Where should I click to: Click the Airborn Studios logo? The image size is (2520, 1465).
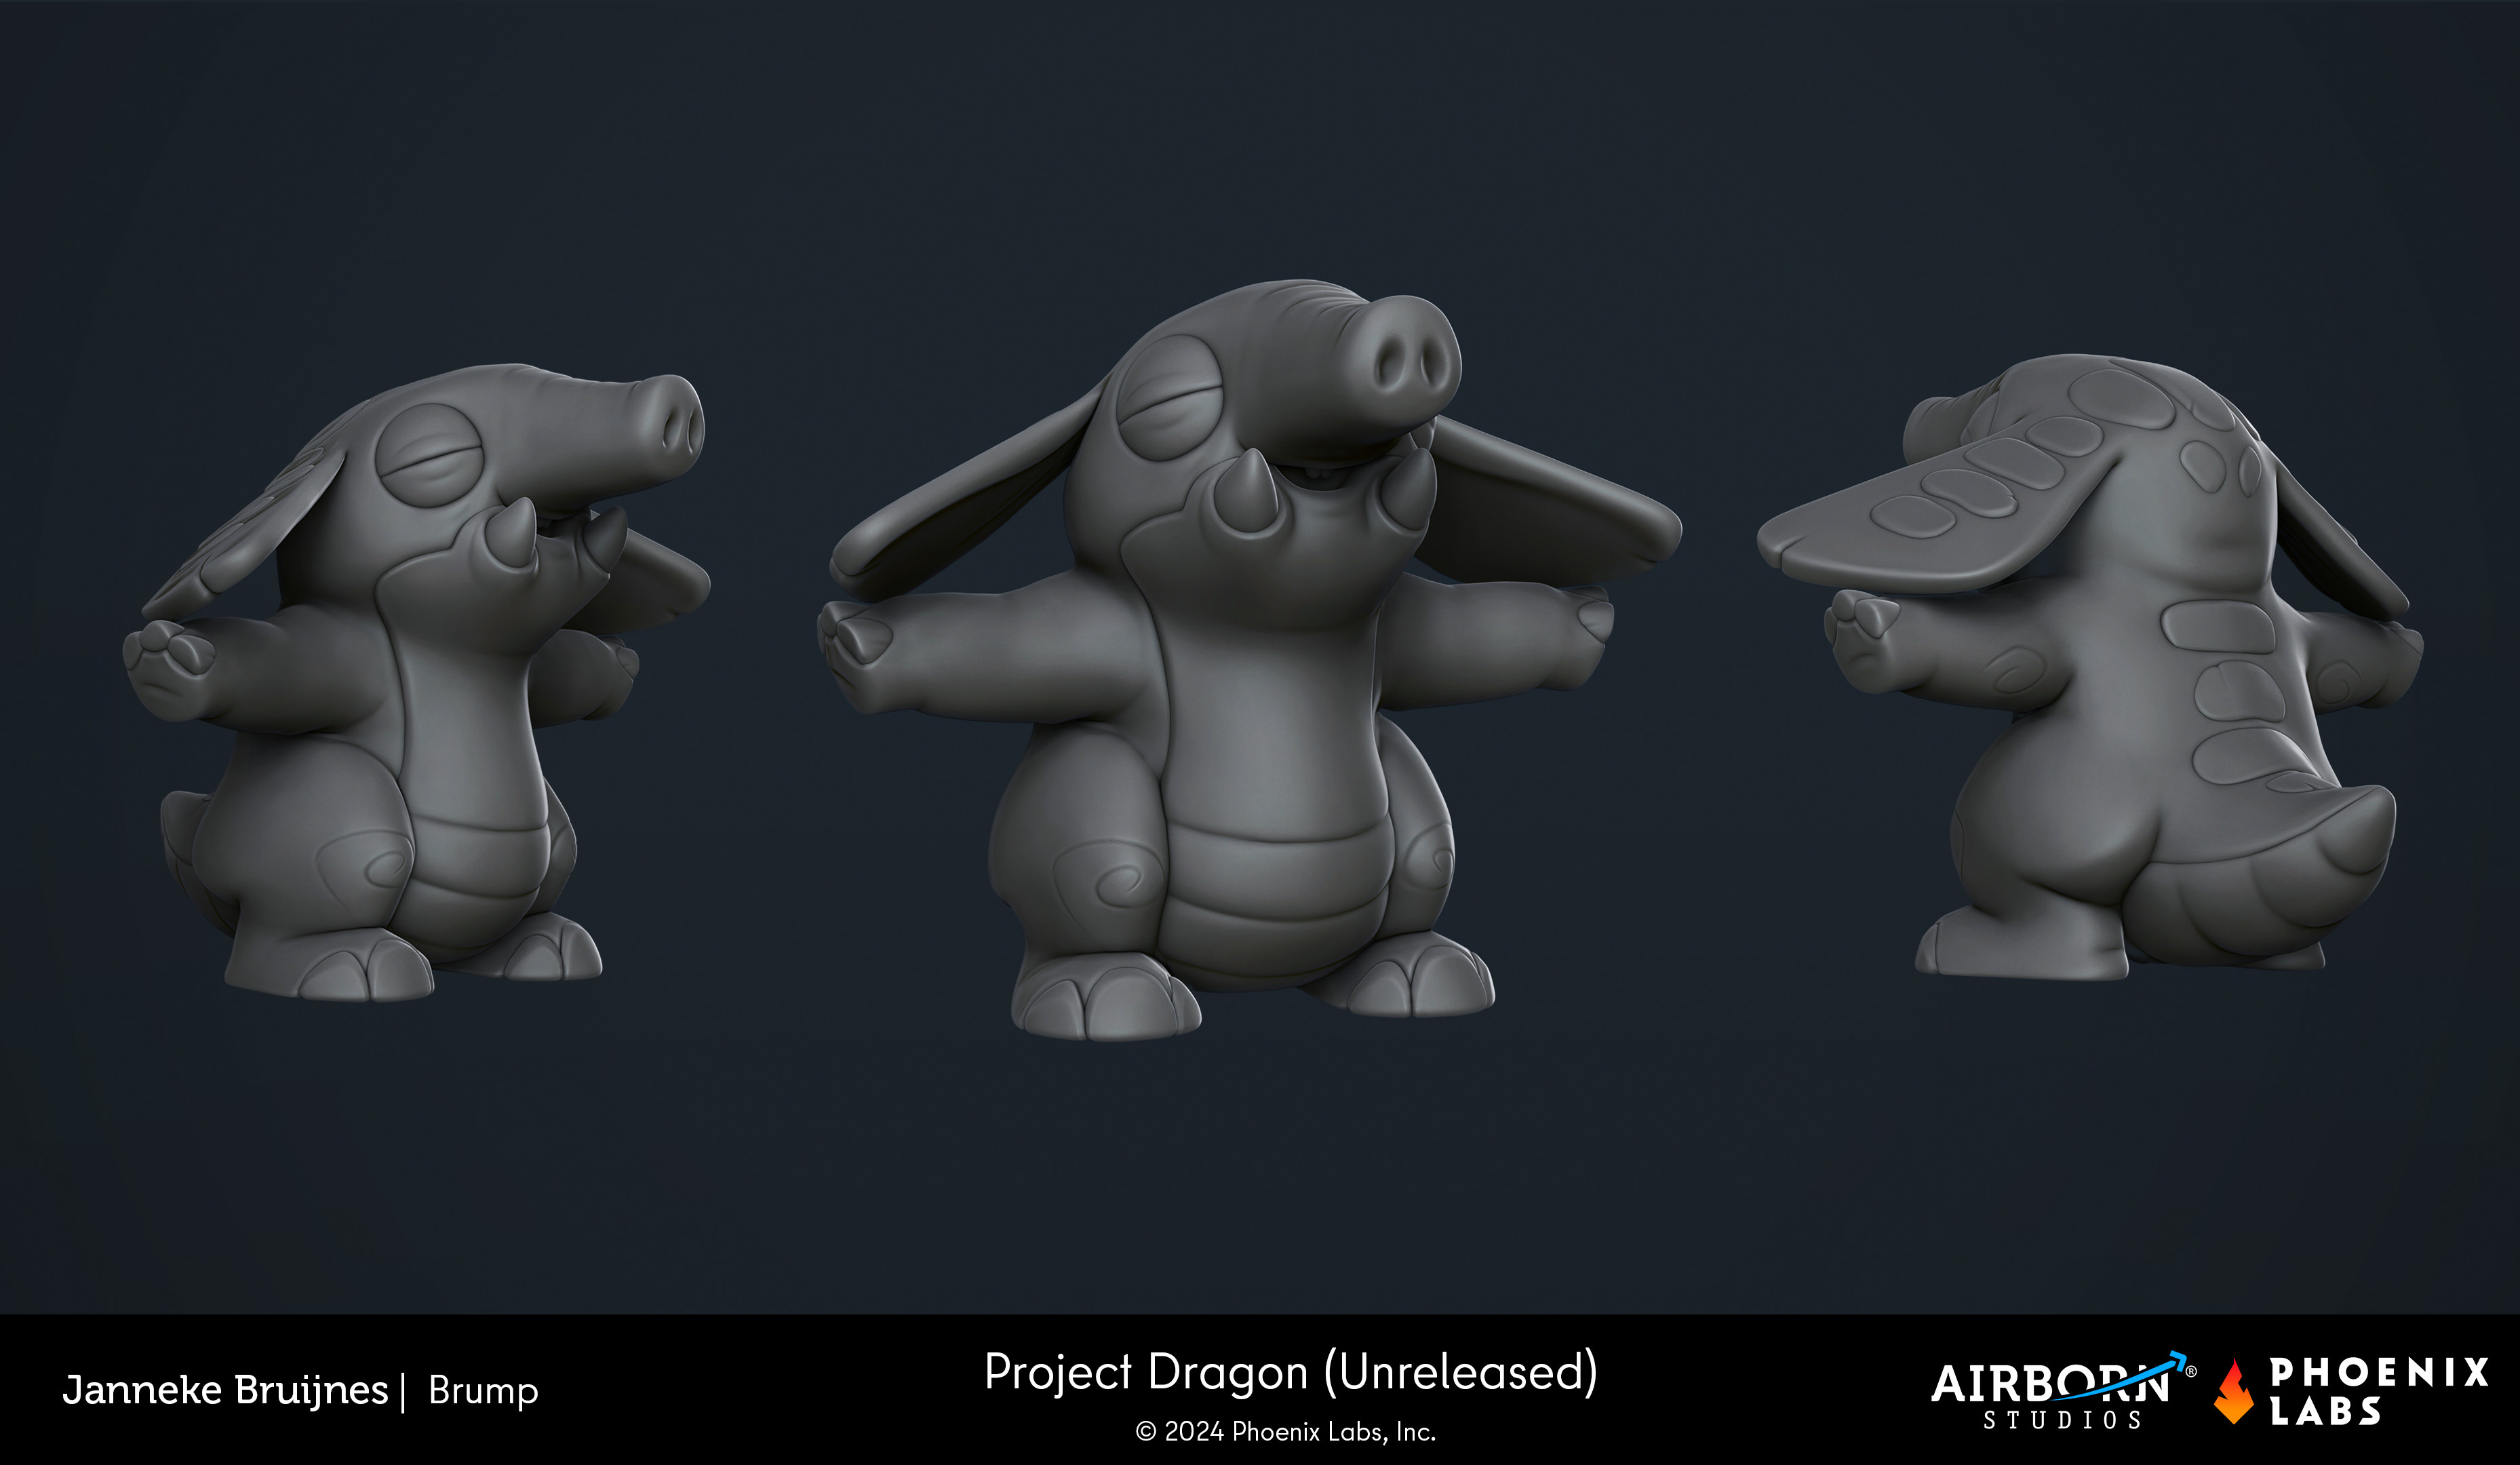[2063, 1391]
